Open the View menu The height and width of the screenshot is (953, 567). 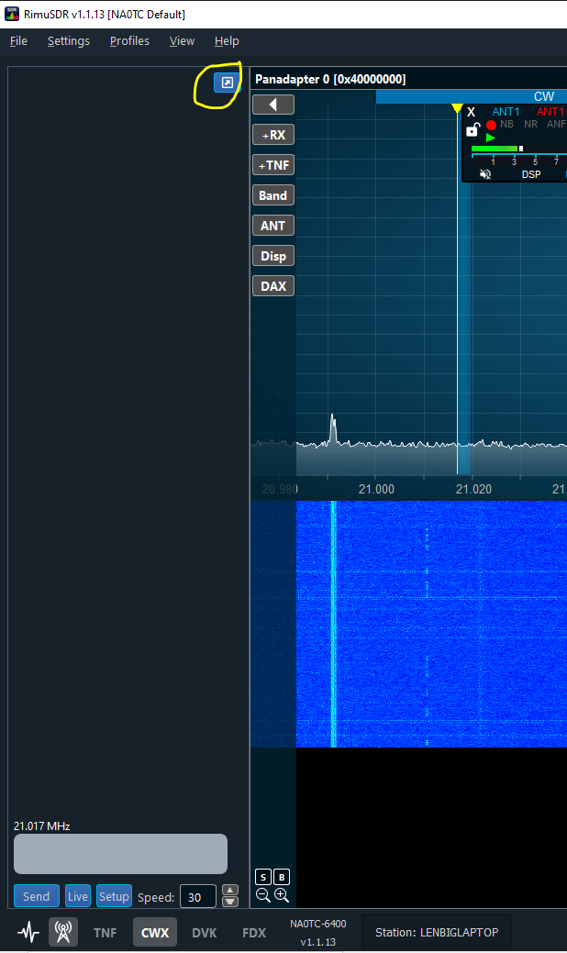click(x=182, y=40)
